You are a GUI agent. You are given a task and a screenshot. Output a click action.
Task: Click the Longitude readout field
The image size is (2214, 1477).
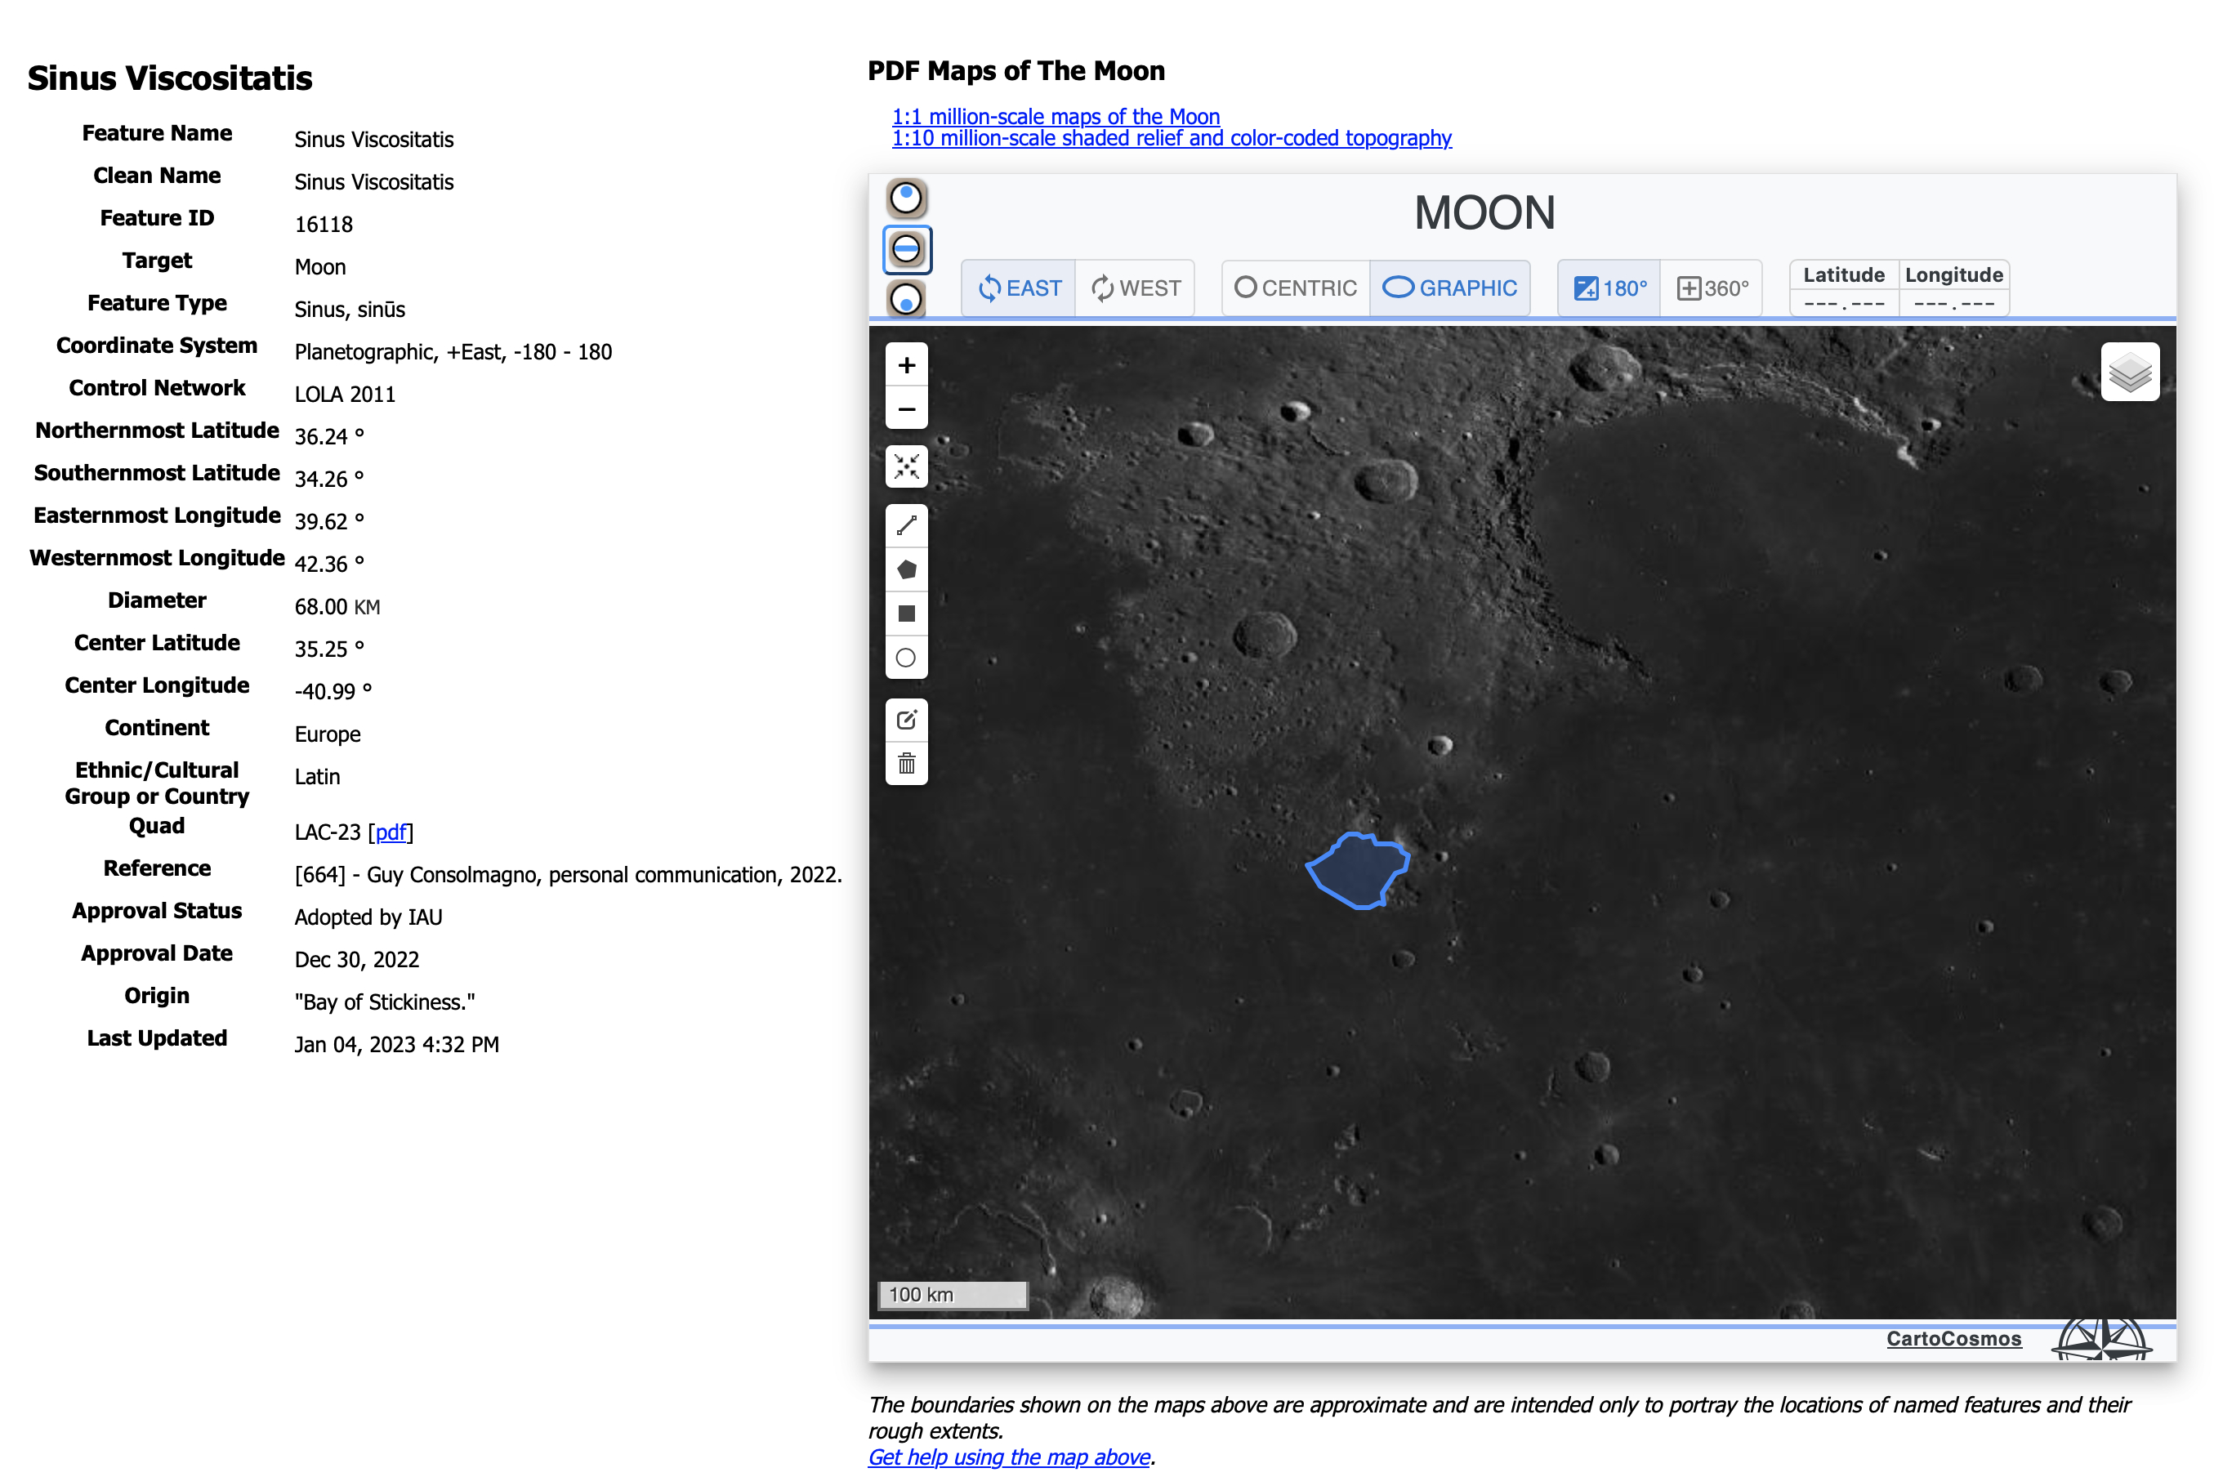pyautogui.click(x=1953, y=303)
